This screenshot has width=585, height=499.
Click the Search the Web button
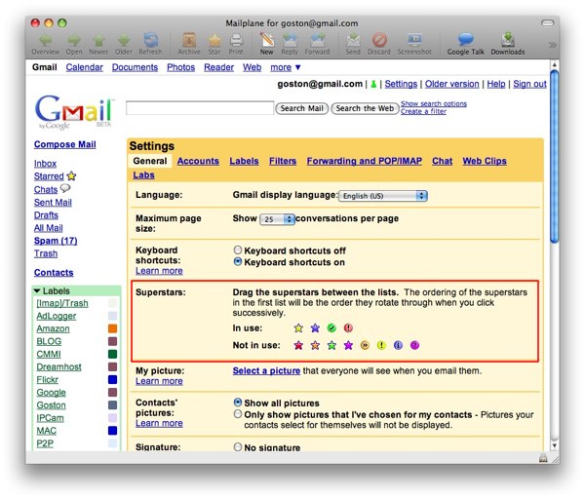coord(365,108)
